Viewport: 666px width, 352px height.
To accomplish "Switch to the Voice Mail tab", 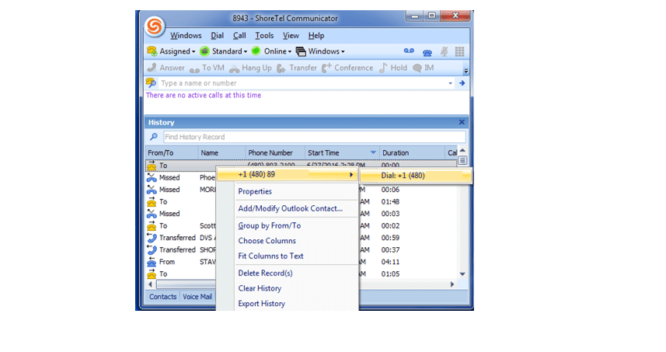I will (197, 297).
